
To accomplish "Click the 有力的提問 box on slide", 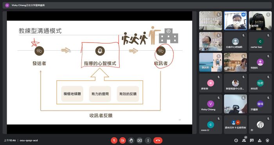I will click(x=100, y=94).
